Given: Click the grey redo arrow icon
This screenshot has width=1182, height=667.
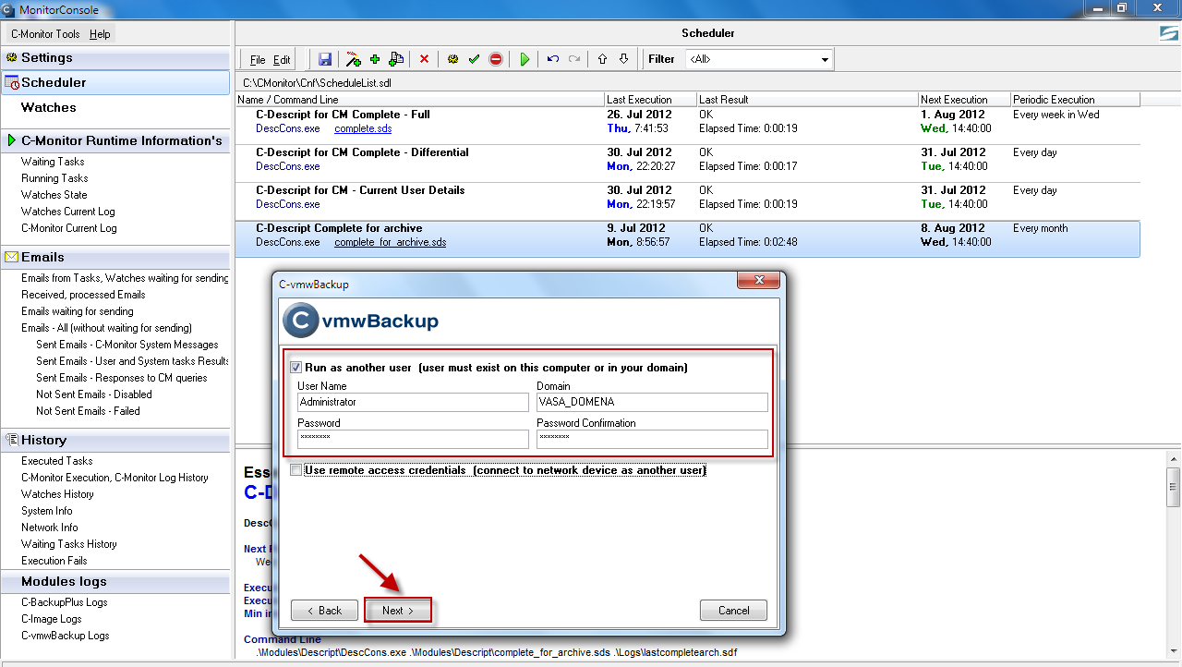Looking at the screenshot, I should (574, 59).
